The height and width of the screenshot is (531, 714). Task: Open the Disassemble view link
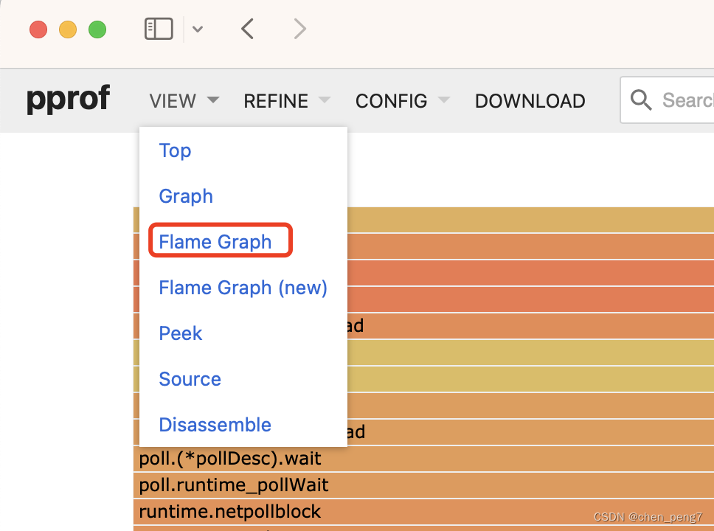[x=215, y=425]
